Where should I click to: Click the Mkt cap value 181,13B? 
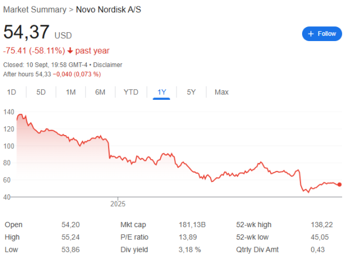[192, 225]
